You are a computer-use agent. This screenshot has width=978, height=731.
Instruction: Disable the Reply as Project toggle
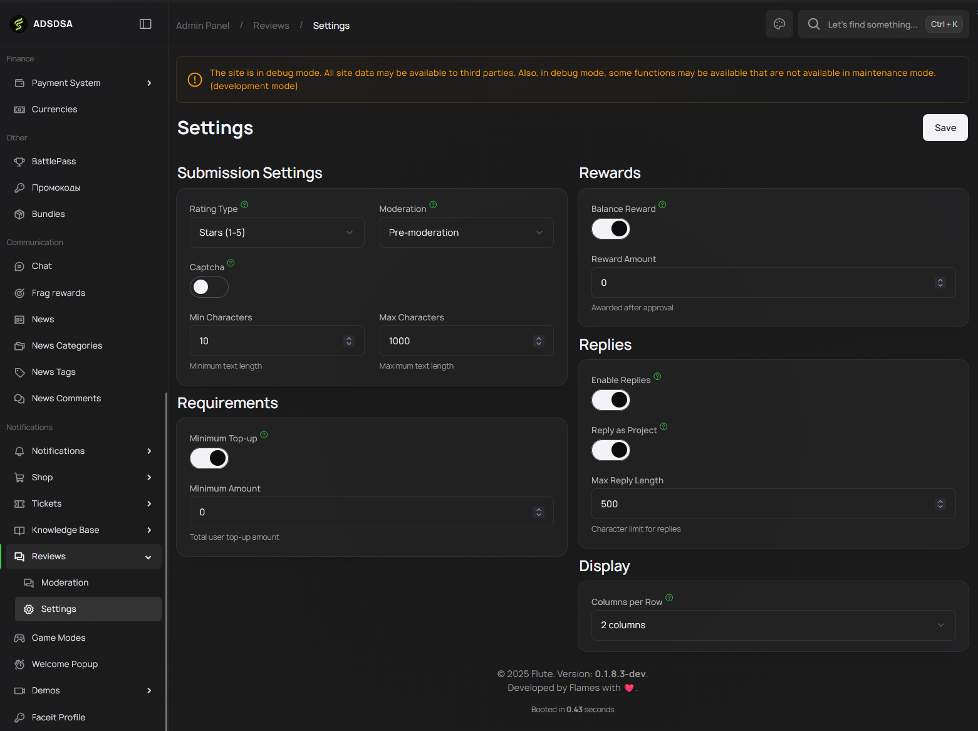611,450
